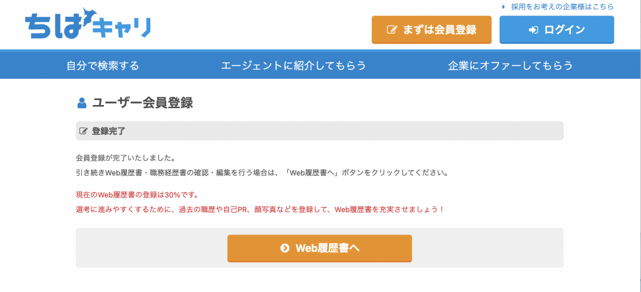Open the 採用をお考えの企業様はこちら link
The width and height of the screenshot is (641, 292).
coord(562,7)
